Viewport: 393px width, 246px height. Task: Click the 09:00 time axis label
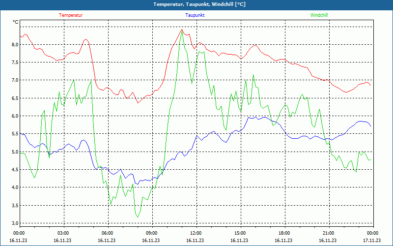pyautogui.click(x=152, y=233)
